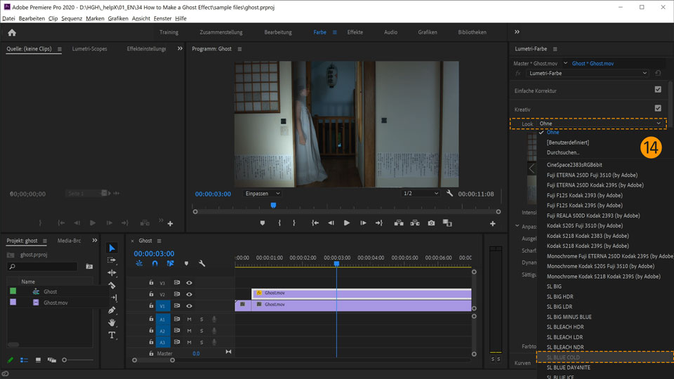
Task: Disable the Einfache Korrektur checkbox
Action: tap(658, 90)
